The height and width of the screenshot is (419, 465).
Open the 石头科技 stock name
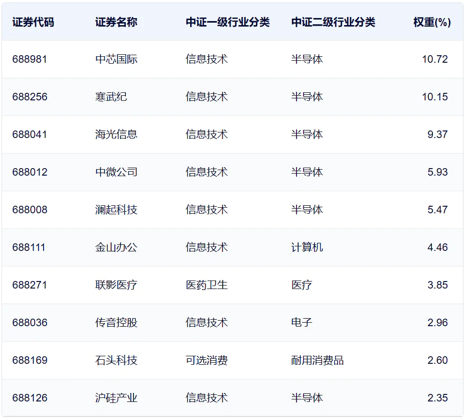point(116,360)
